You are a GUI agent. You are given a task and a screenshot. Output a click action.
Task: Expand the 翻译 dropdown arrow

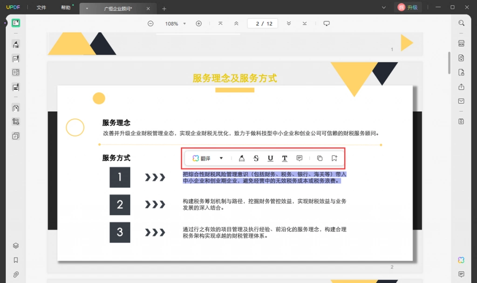coord(221,158)
